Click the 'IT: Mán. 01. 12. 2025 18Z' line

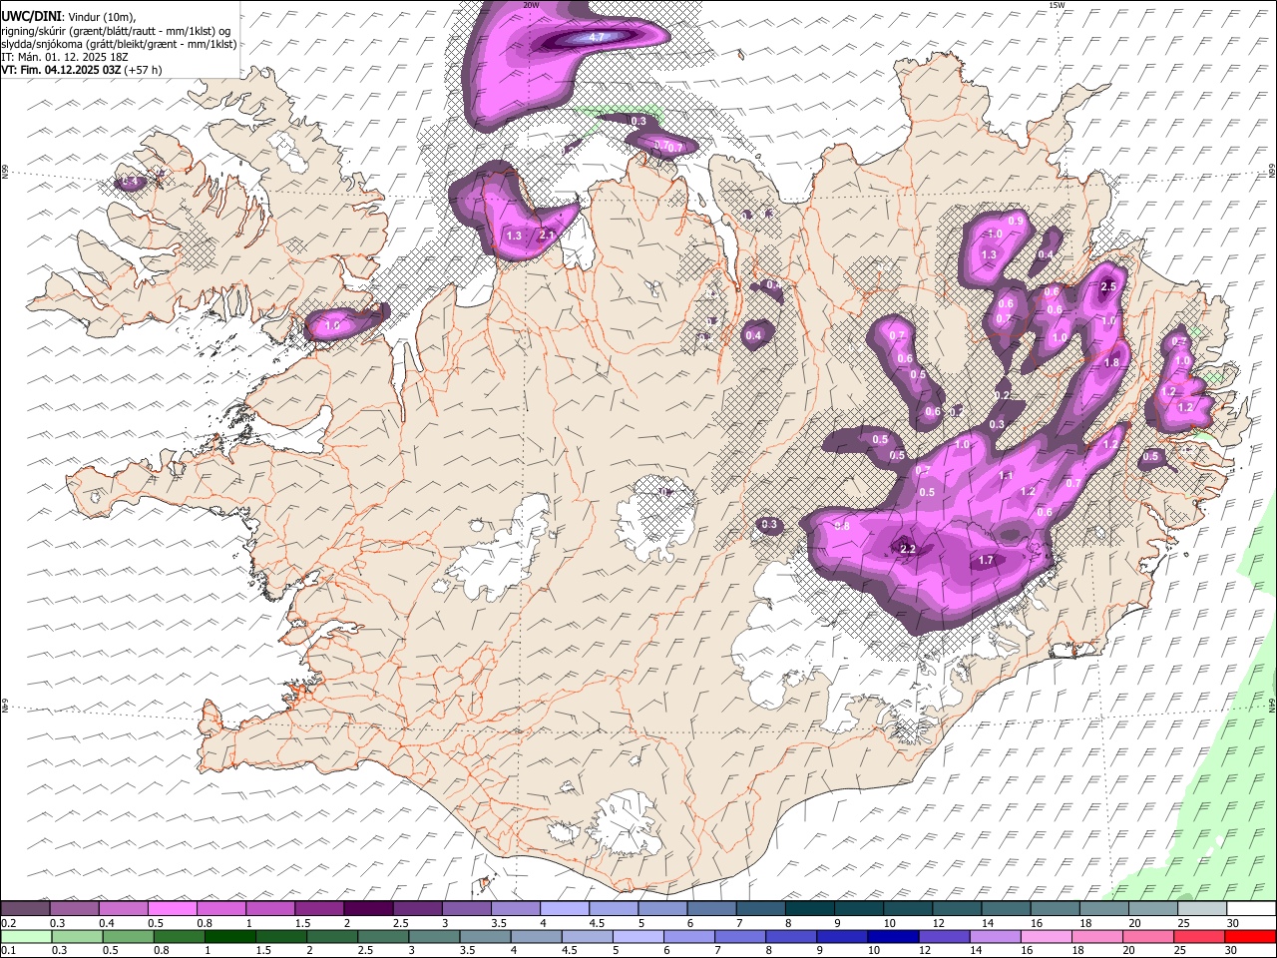point(65,57)
